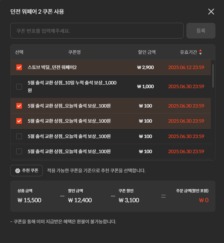
Task: Check the 10일 누적 출석 보상 1,000원 coupon
Action: tap(19, 87)
